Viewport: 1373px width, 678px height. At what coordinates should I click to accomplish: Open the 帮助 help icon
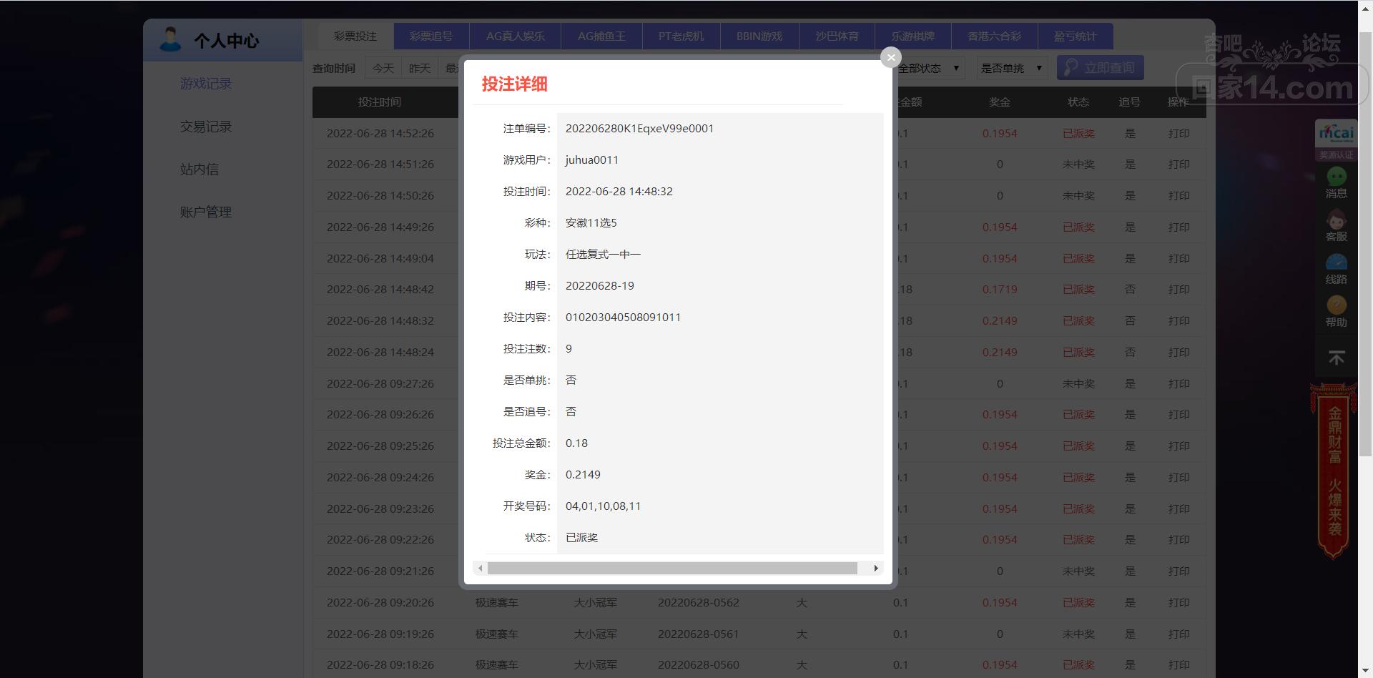coord(1336,311)
